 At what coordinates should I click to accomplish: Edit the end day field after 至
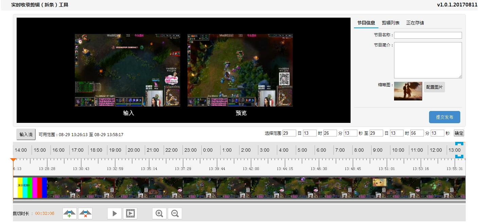(376, 133)
